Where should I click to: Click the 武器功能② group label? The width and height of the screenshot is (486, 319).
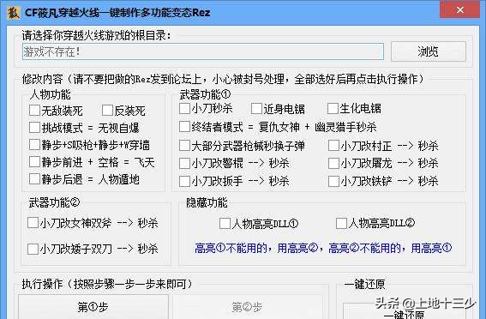pos(54,202)
